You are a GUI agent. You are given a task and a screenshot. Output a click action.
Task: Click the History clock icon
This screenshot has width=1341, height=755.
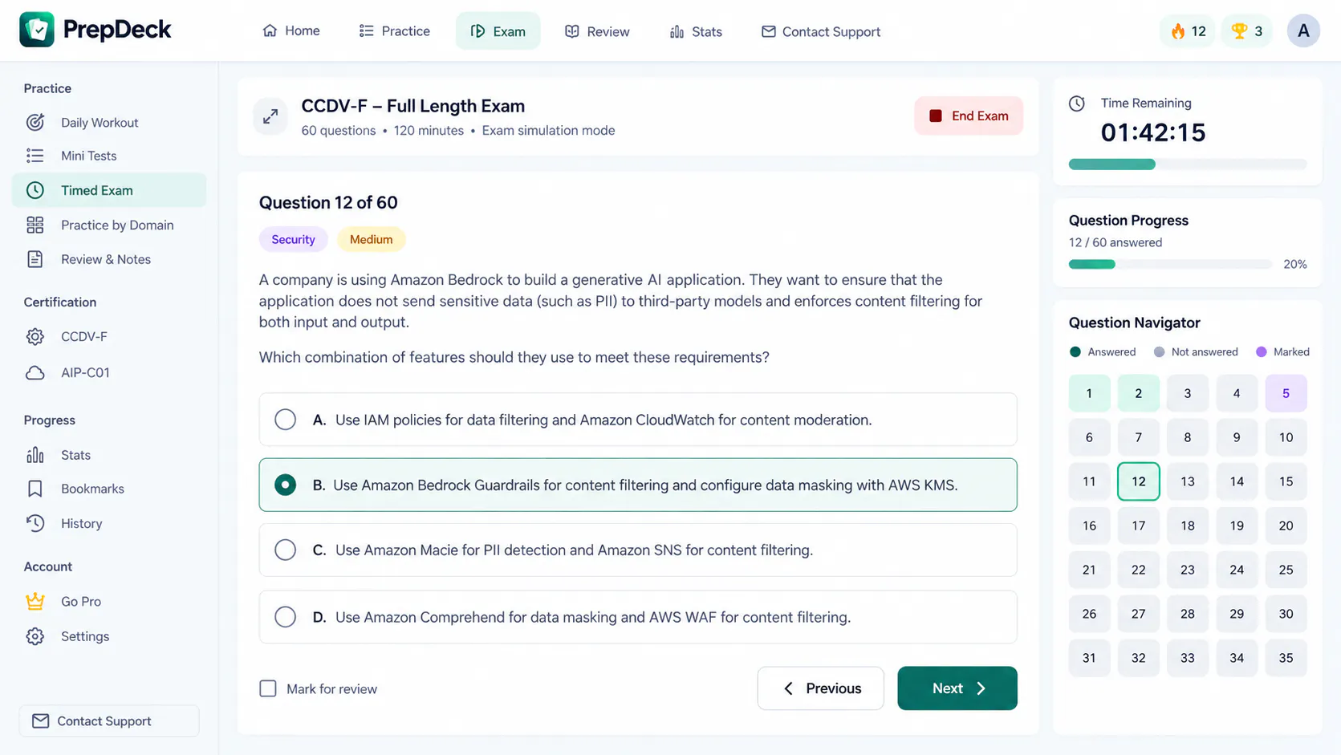pyautogui.click(x=35, y=523)
